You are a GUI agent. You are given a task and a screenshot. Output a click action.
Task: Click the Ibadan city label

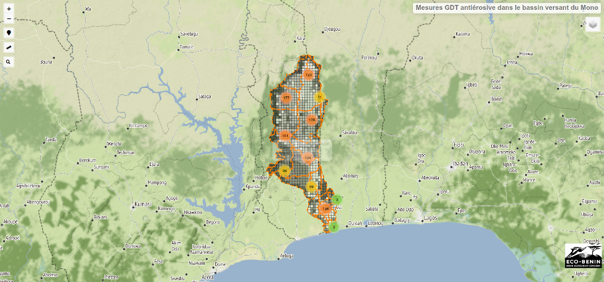[459, 163]
